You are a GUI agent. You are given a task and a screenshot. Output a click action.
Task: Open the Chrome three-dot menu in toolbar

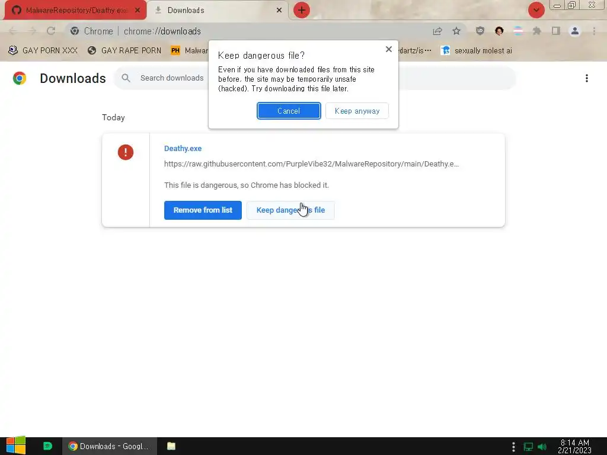pos(594,31)
